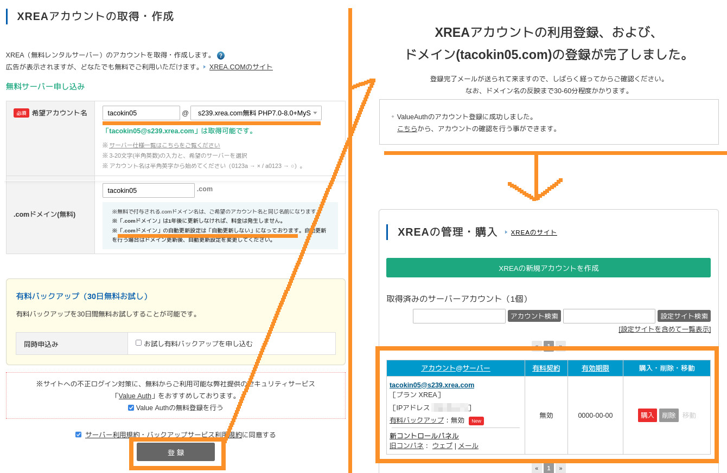
Task: Click the availability message for tacokin05@s239.xrea.com
Action: tap(178, 131)
